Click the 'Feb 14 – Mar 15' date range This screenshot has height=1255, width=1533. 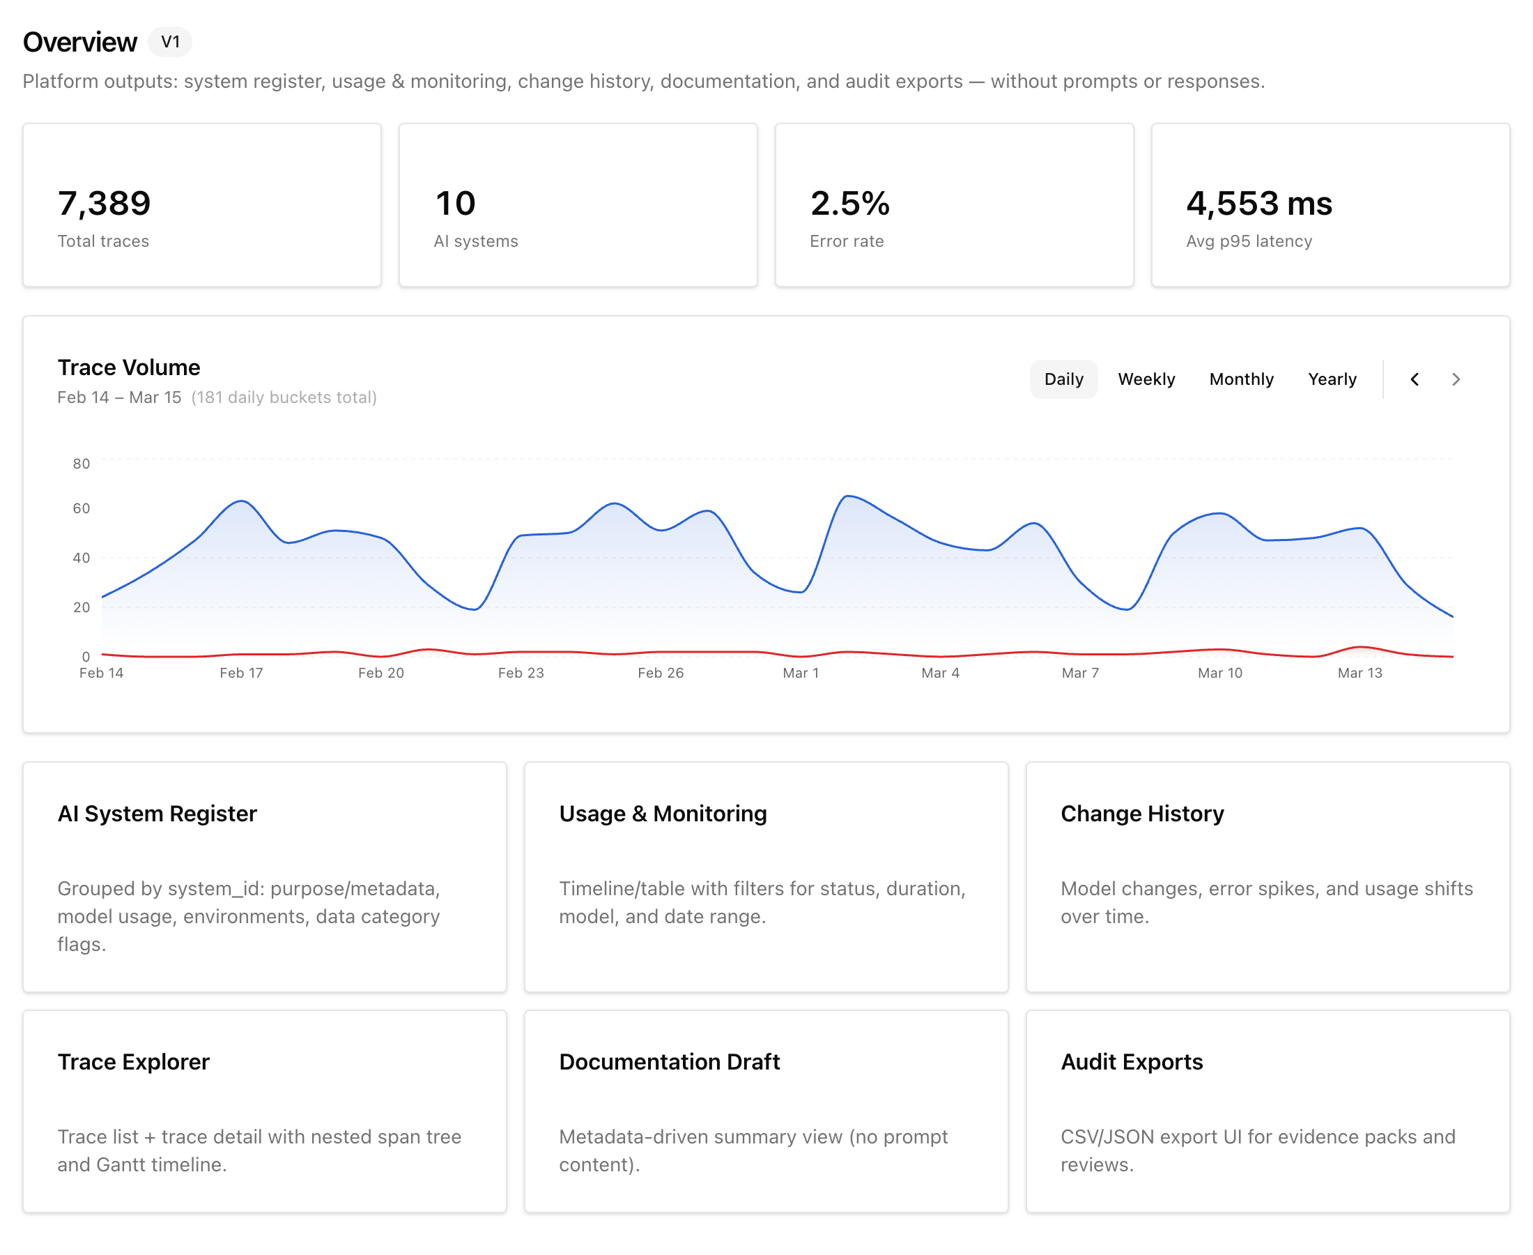119,397
